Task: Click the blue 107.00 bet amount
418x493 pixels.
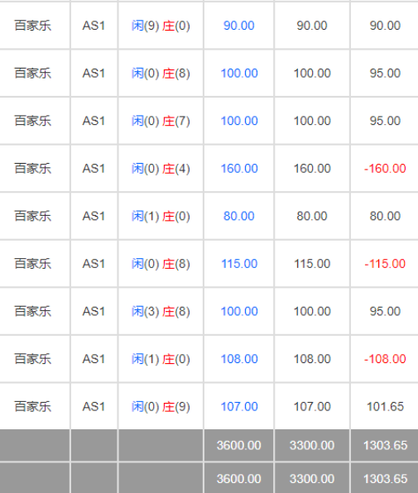Action: coord(239,407)
